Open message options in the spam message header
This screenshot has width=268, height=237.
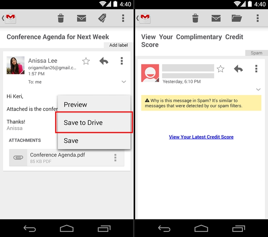tap(256, 69)
